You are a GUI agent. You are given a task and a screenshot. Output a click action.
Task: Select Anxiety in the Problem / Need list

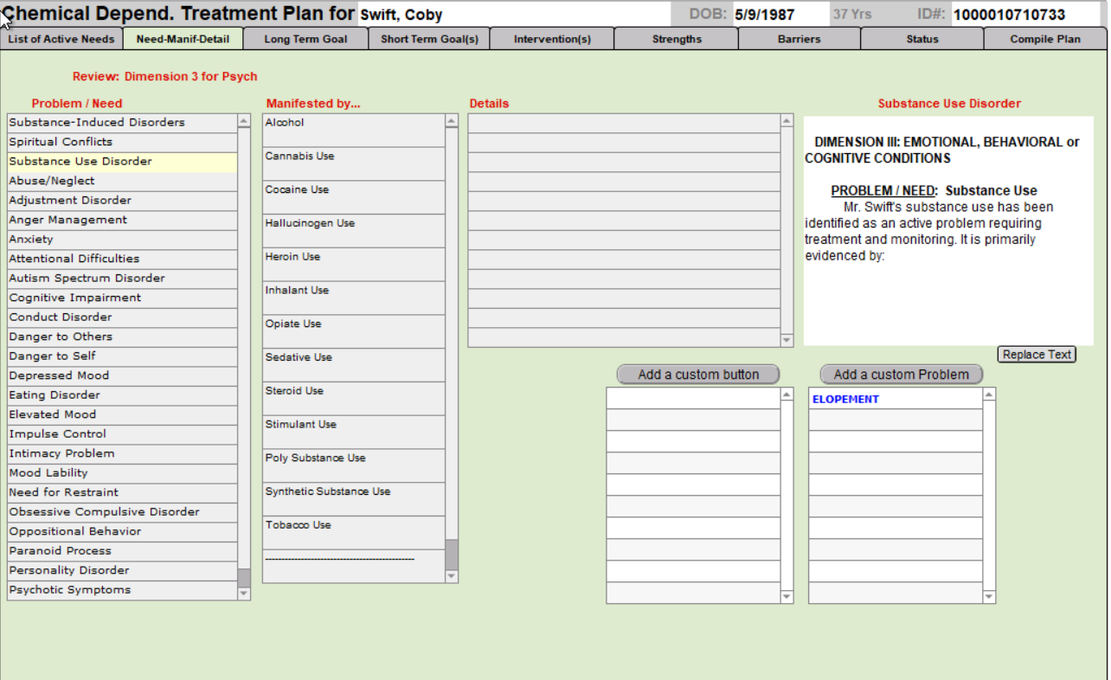(x=122, y=240)
